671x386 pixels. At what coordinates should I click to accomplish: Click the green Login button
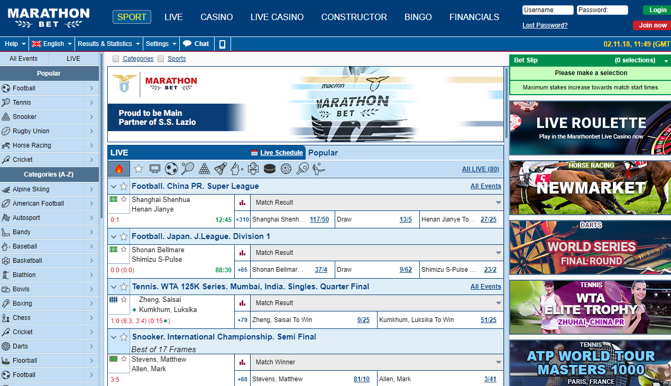pyautogui.click(x=657, y=10)
